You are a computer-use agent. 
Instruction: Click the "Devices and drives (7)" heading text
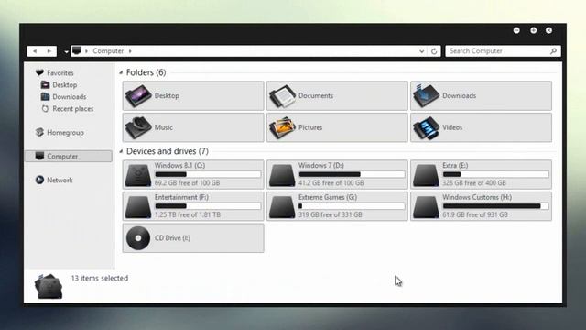(168, 151)
